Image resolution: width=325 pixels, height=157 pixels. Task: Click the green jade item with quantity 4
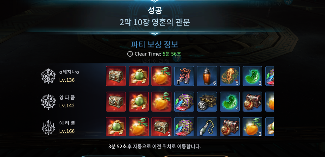(x=230, y=101)
